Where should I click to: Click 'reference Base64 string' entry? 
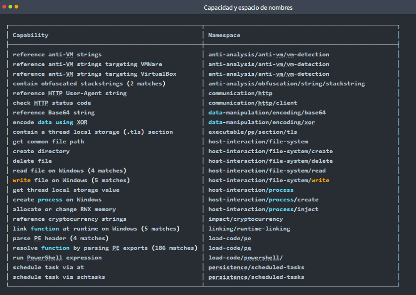coord(54,113)
